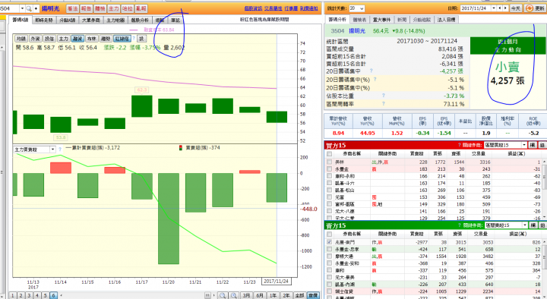Viewport: 547px width, 299px height.
Task: Tick the checkbox for 康和-永和 row
Action: pyautogui.click(x=329, y=176)
